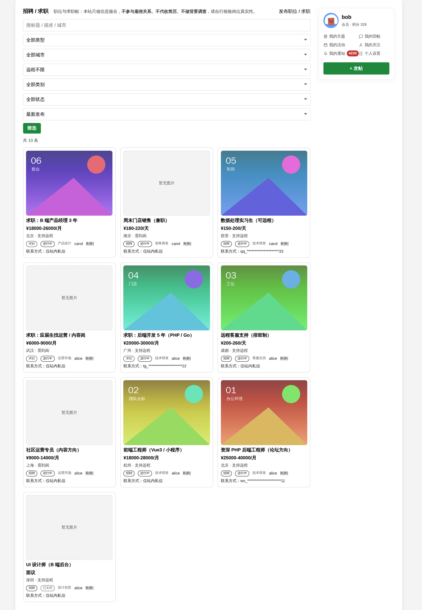
Task: Click the 4230 notification badge
Action: pos(352,53)
